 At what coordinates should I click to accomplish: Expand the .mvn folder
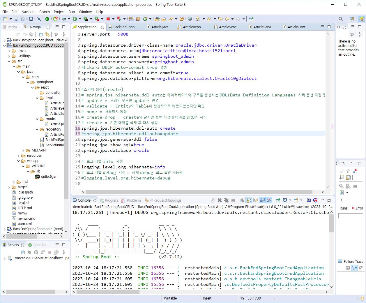click(9, 51)
